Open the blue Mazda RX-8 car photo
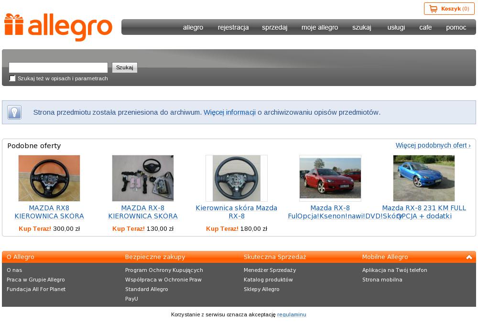The width and height of the screenshot is (478, 324). point(424,178)
